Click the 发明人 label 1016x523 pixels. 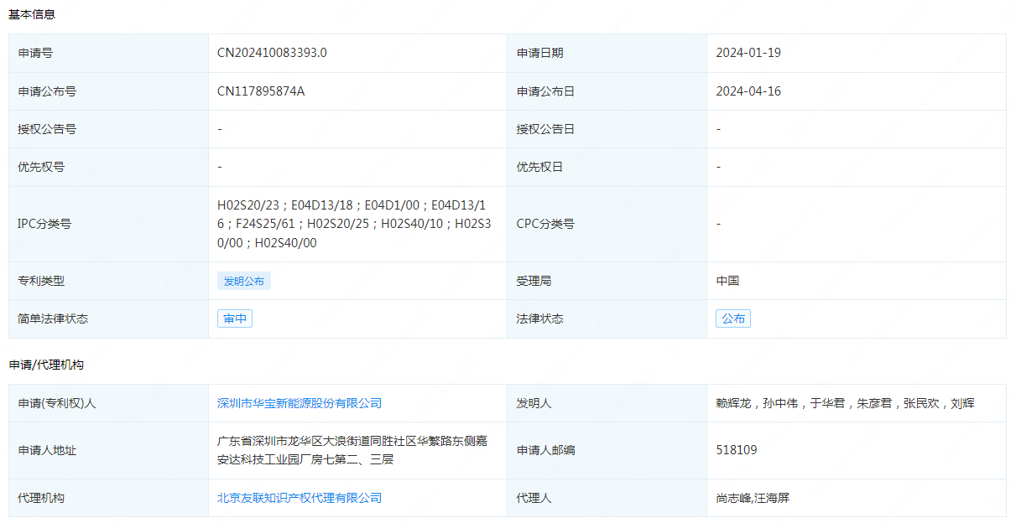coord(534,403)
